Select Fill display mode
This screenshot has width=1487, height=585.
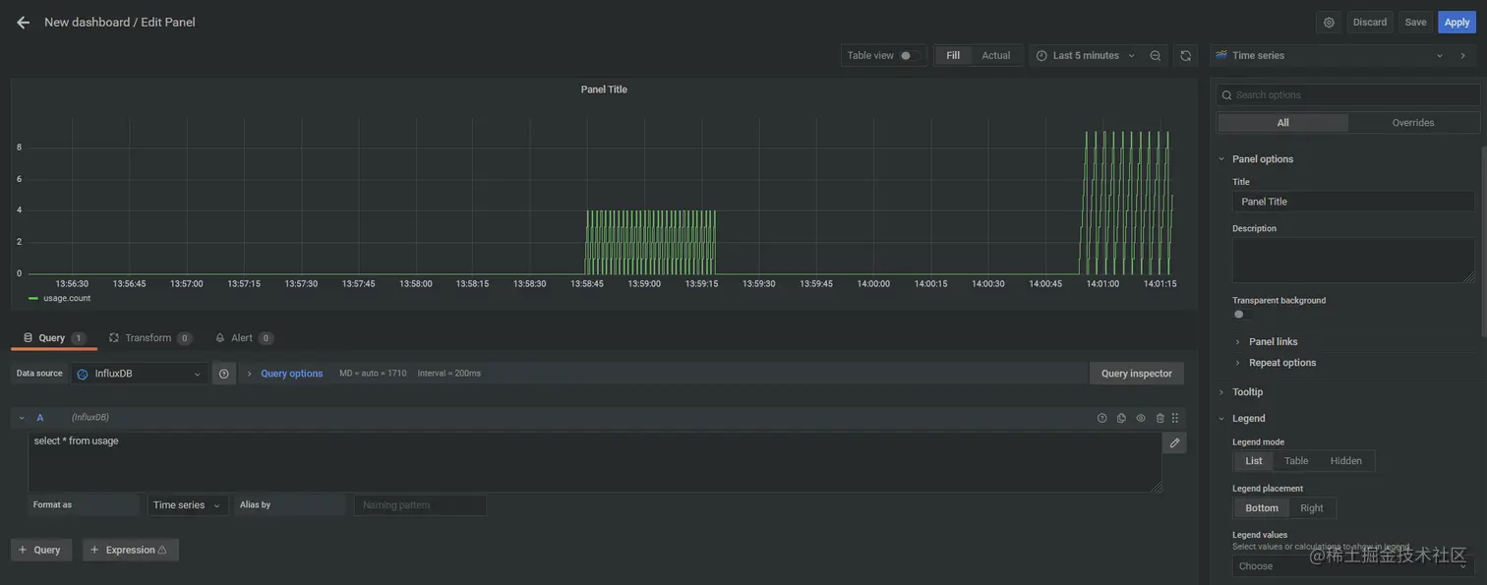tap(953, 56)
